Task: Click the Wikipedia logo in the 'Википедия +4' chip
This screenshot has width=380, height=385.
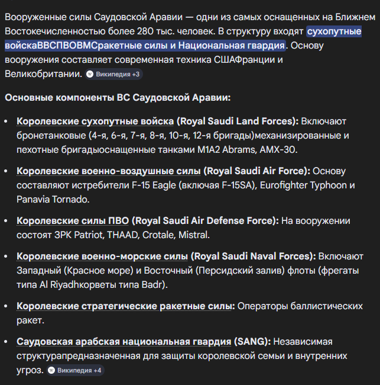Action: pyautogui.click(x=51, y=370)
